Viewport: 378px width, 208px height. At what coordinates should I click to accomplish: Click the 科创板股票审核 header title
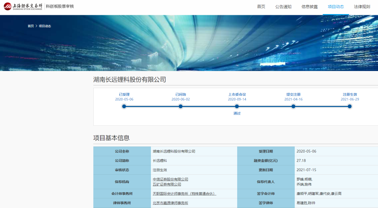click(60, 6)
